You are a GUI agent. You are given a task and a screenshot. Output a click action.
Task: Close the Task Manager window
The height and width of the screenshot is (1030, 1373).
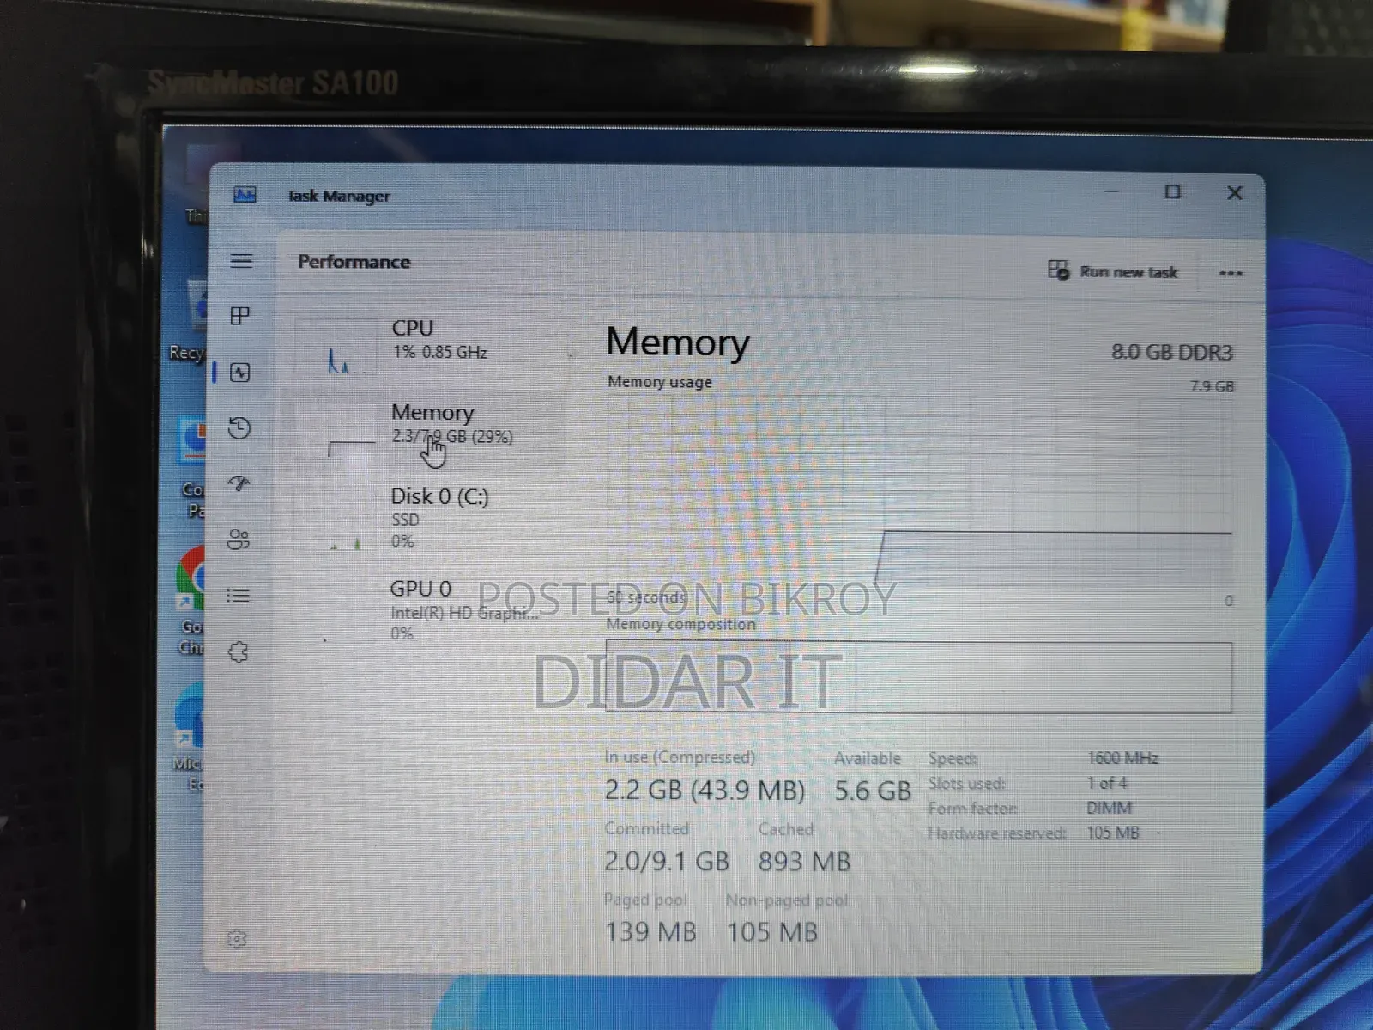coord(1235,192)
